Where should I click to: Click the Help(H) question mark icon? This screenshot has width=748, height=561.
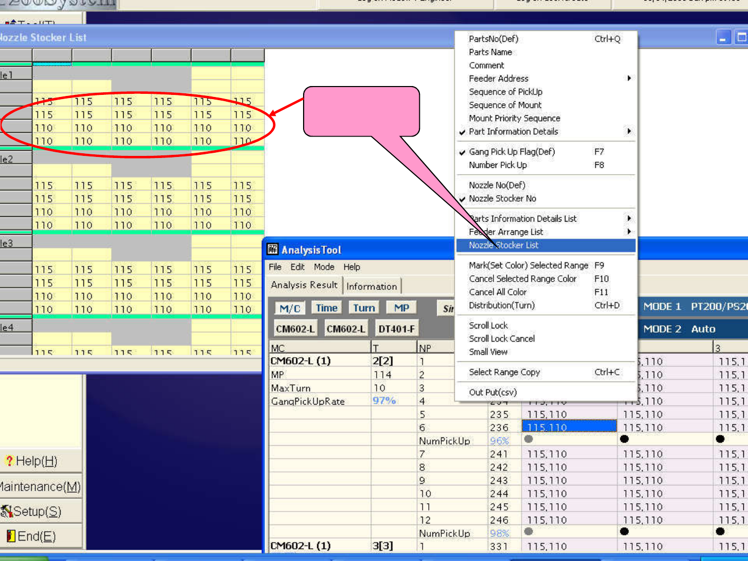[9, 461]
